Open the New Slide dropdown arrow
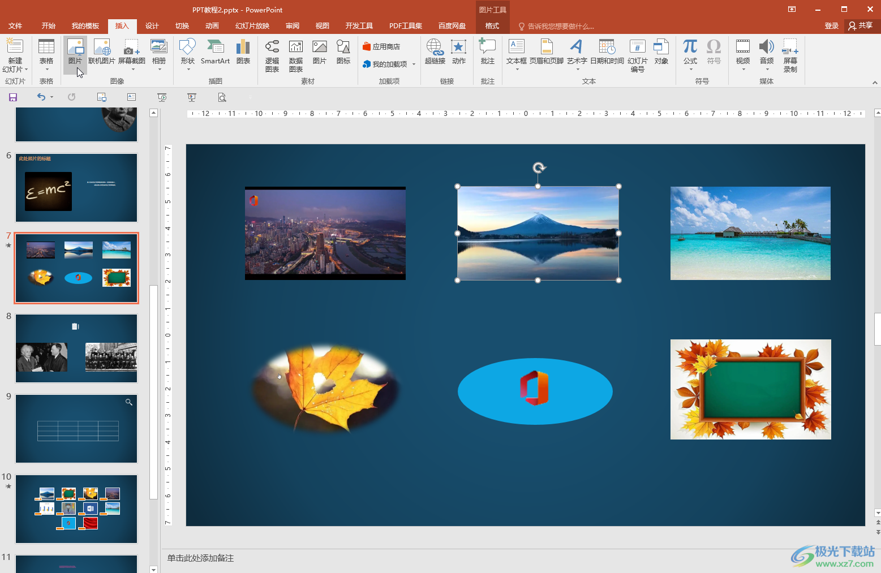 pyautogui.click(x=26, y=70)
